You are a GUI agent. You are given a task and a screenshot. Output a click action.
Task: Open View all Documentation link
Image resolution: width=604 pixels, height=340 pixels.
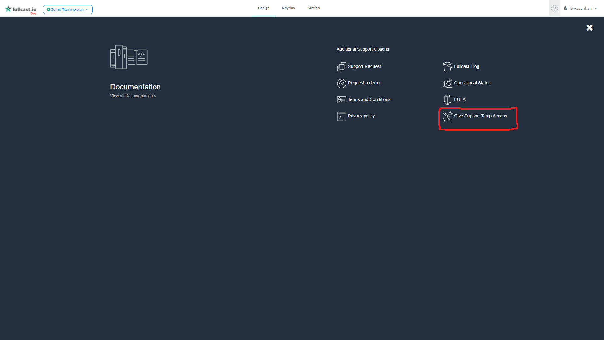[x=133, y=96]
